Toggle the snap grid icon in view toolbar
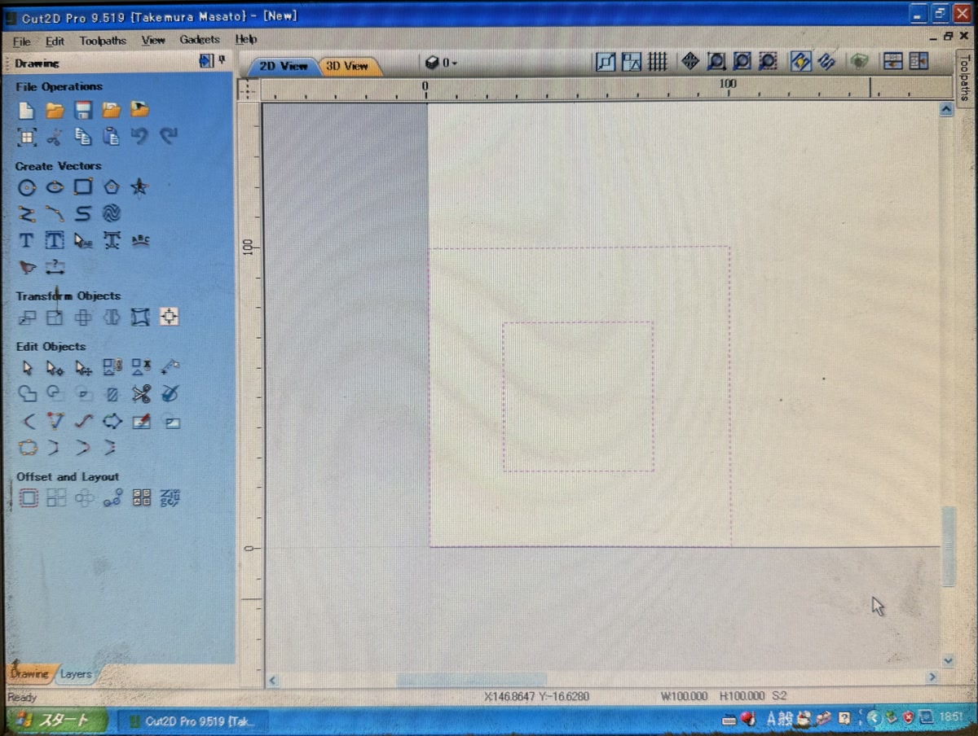This screenshot has height=736, width=978. (x=658, y=62)
